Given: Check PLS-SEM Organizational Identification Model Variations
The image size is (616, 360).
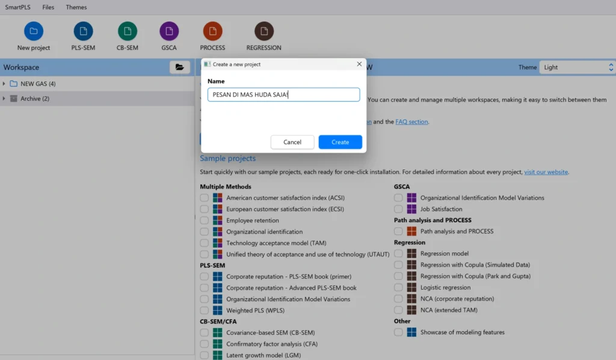Looking at the screenshot, I should [x=205, y=299].
